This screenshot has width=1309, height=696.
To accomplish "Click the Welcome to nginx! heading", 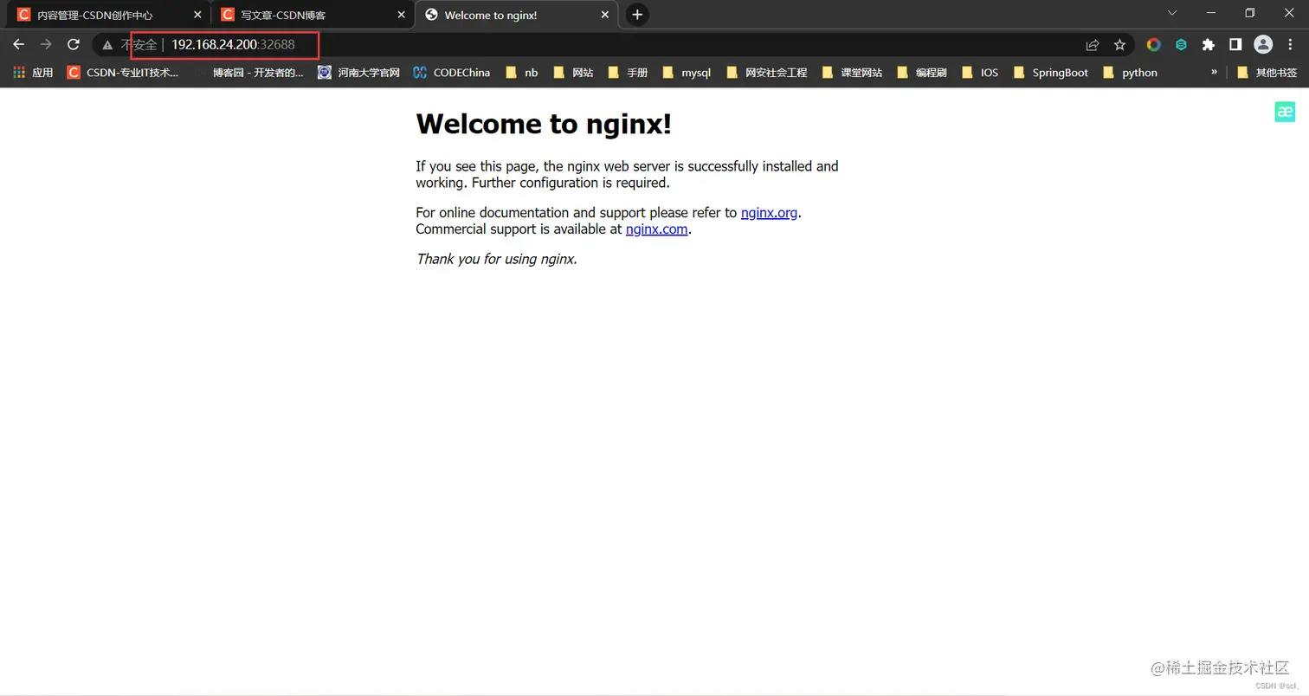I will [544, 124].
